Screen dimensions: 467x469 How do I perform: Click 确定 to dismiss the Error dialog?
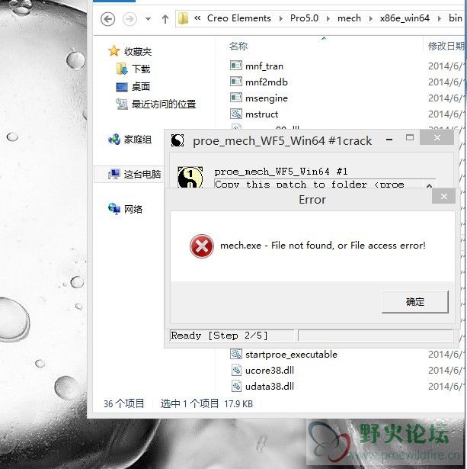[415, 302]
